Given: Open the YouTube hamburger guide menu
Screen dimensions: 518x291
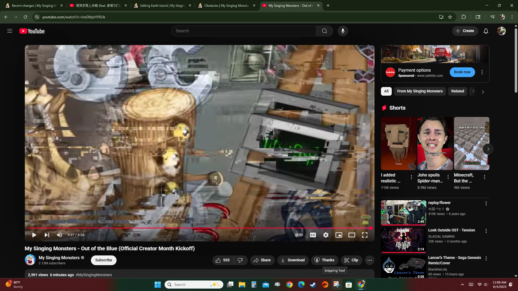Looking at the screenshot, I should point(10,31).
